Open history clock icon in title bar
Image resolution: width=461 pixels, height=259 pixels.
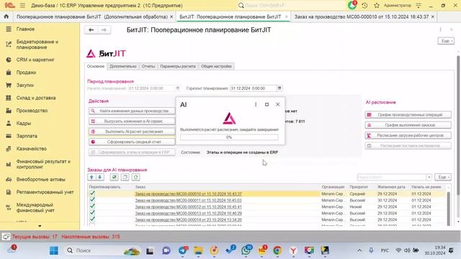coord(364,5)
